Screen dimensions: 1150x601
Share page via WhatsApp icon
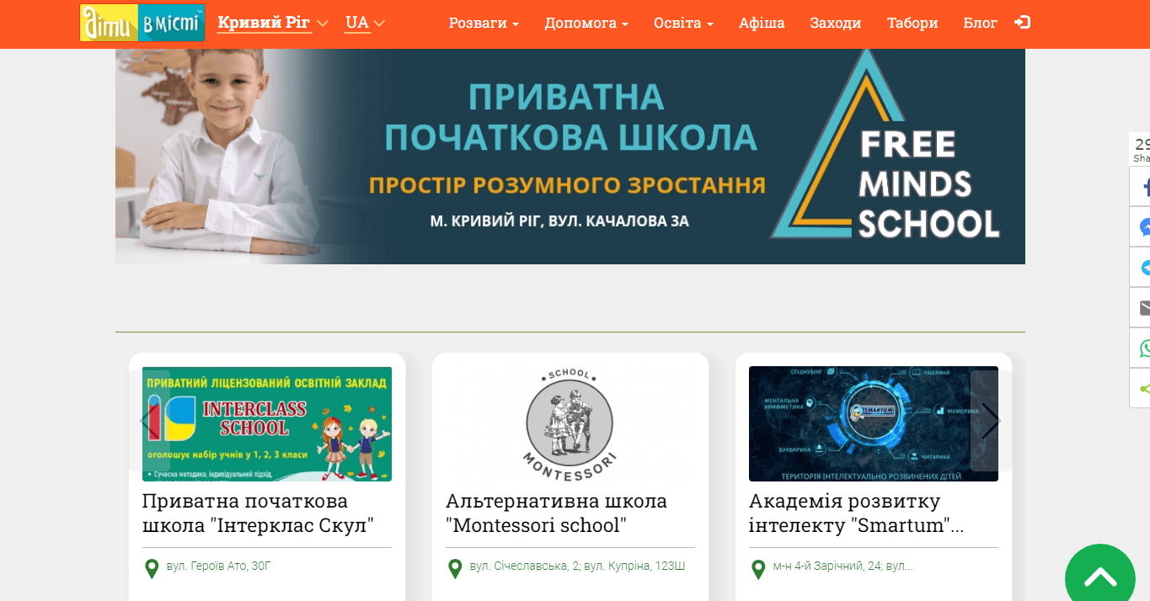tap(1141, 348)
